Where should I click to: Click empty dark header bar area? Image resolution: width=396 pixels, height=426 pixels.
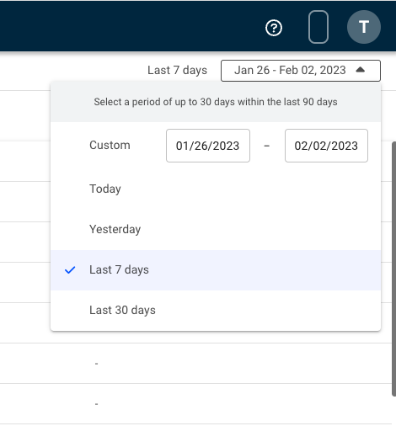pyautogui.click(x=126, y=26)
